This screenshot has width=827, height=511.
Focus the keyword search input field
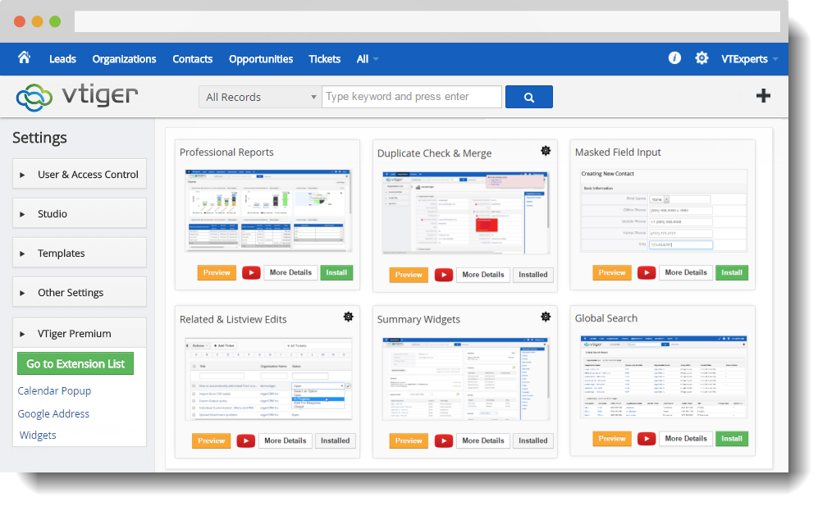[x=412, y=97]
